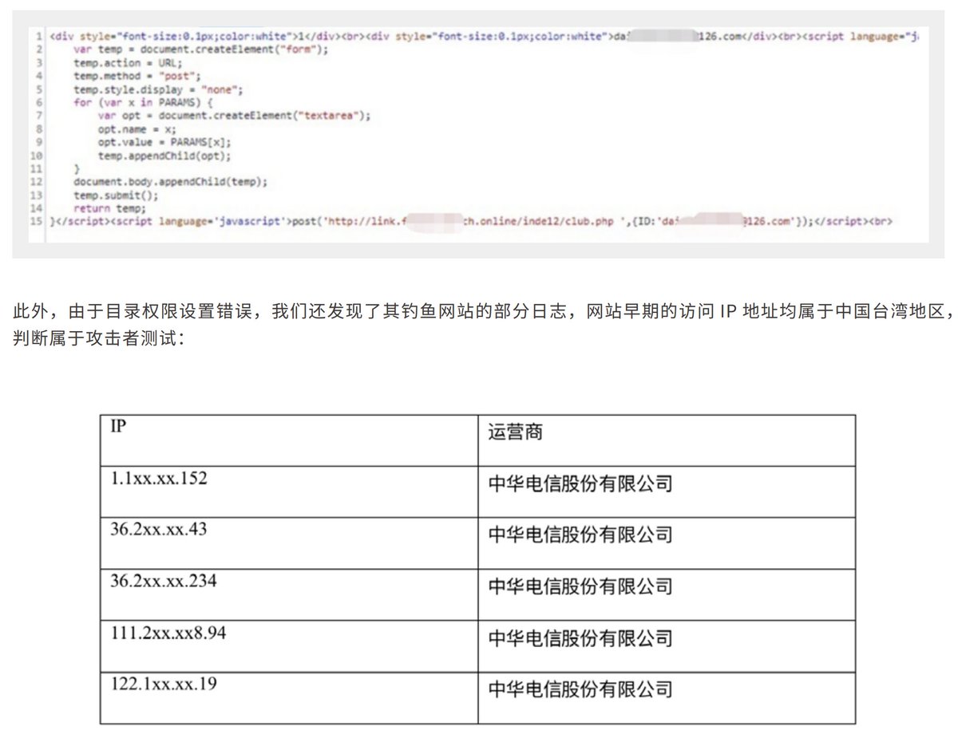This screenshot has height=738, width=958.
Task: Click the code line 'document.body.appendChild(temp);'
Action: coord(170,182)
